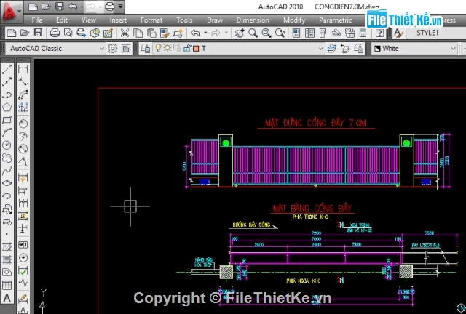466x314 pixels.
Task: Select the Polyline tool
Action: [7, 94]
